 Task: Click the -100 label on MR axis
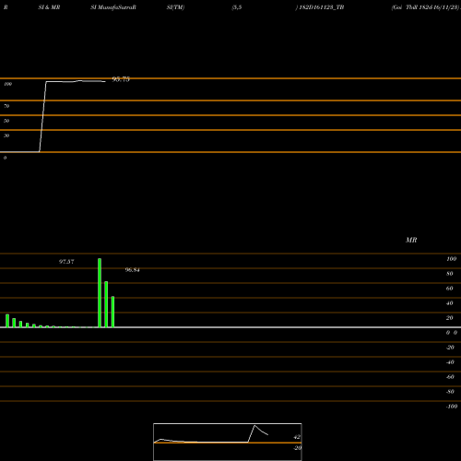tap(452, 407)
